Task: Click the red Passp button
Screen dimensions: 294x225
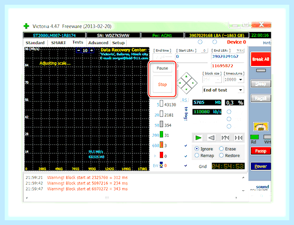Action: click(261, 151)
